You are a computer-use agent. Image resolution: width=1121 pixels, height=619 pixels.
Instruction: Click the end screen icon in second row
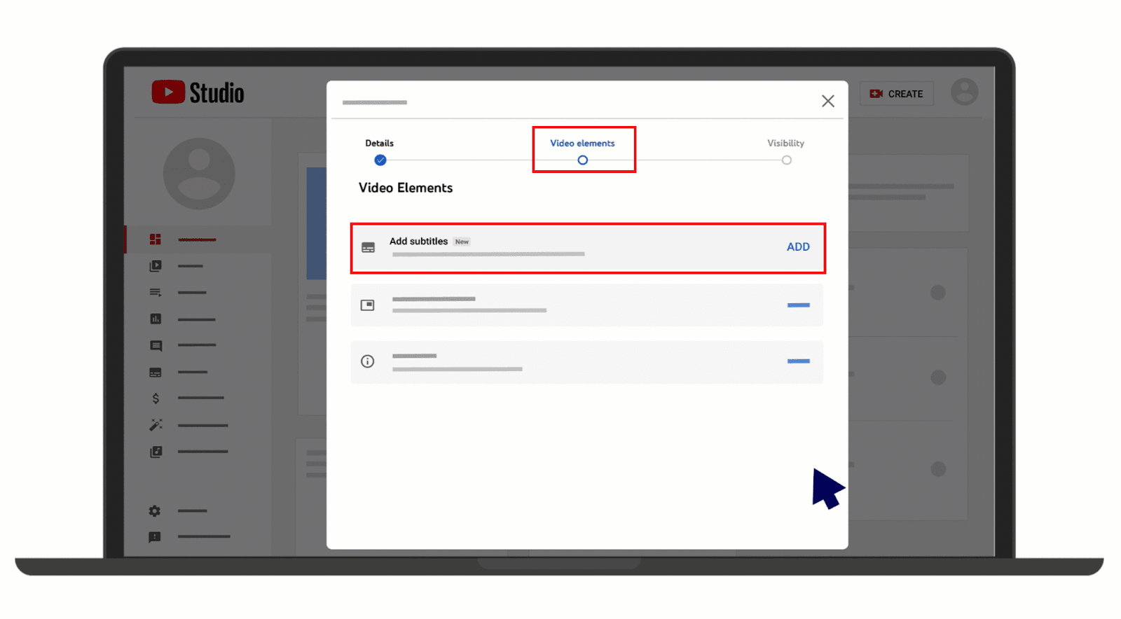[x=368, y=305]
